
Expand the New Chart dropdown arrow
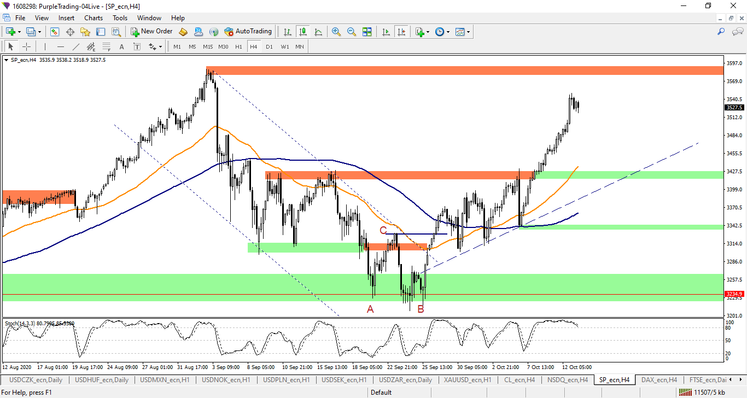click(20, 32)
